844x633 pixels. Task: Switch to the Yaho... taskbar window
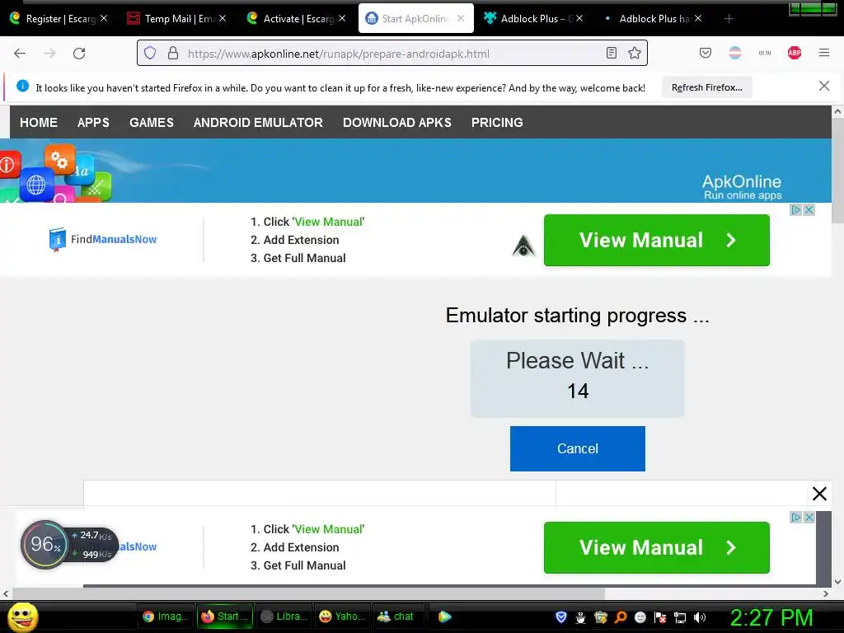(x=343, y=617)
